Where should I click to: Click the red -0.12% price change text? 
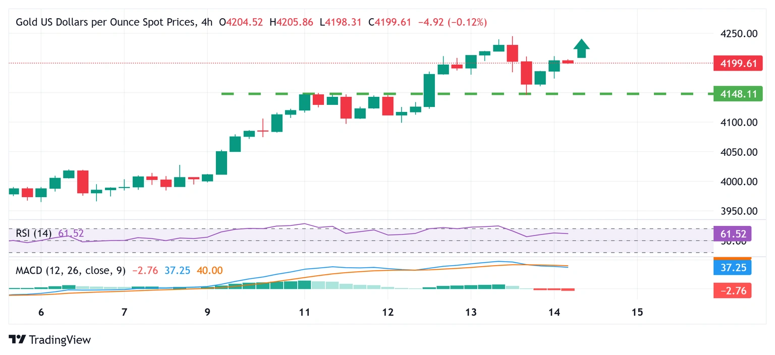(x=468, y=22)
